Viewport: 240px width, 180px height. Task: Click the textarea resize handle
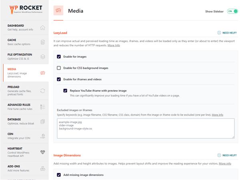233,137
